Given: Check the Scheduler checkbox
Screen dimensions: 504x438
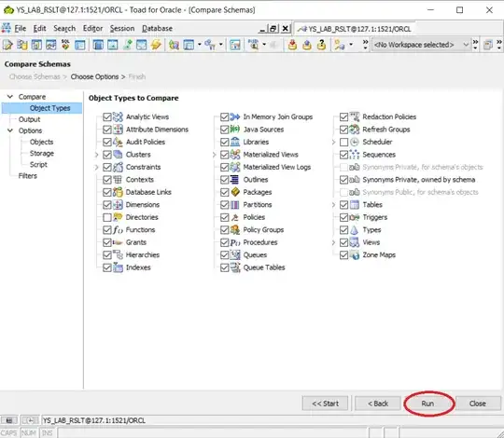Looking at the screenshot, I should pos(343,142).
